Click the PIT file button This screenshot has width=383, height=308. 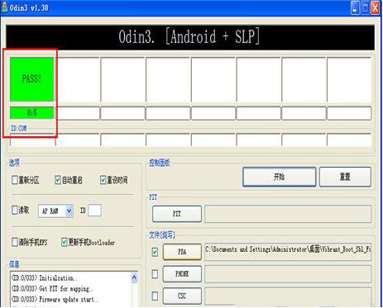pyautogui.click(x=177, y=214)
